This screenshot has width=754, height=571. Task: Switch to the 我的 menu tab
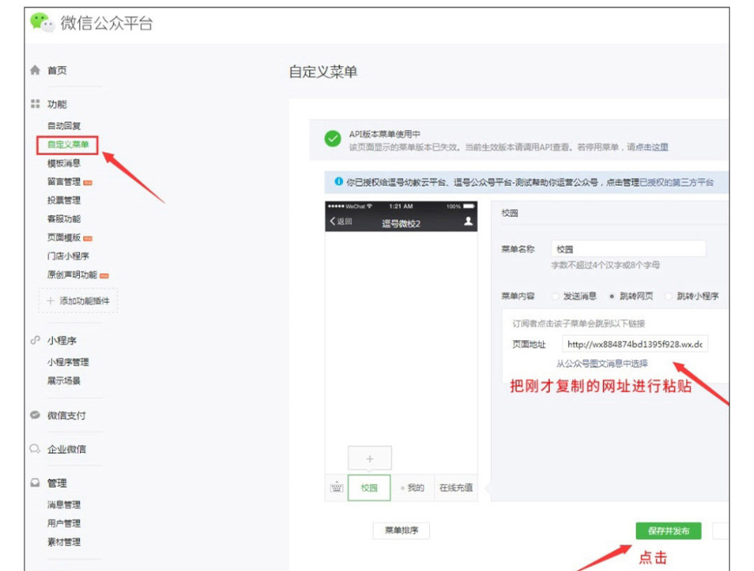[415, 487]
